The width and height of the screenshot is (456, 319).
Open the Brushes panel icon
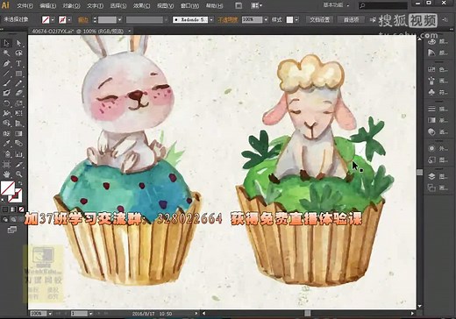[x=431, y=81]
